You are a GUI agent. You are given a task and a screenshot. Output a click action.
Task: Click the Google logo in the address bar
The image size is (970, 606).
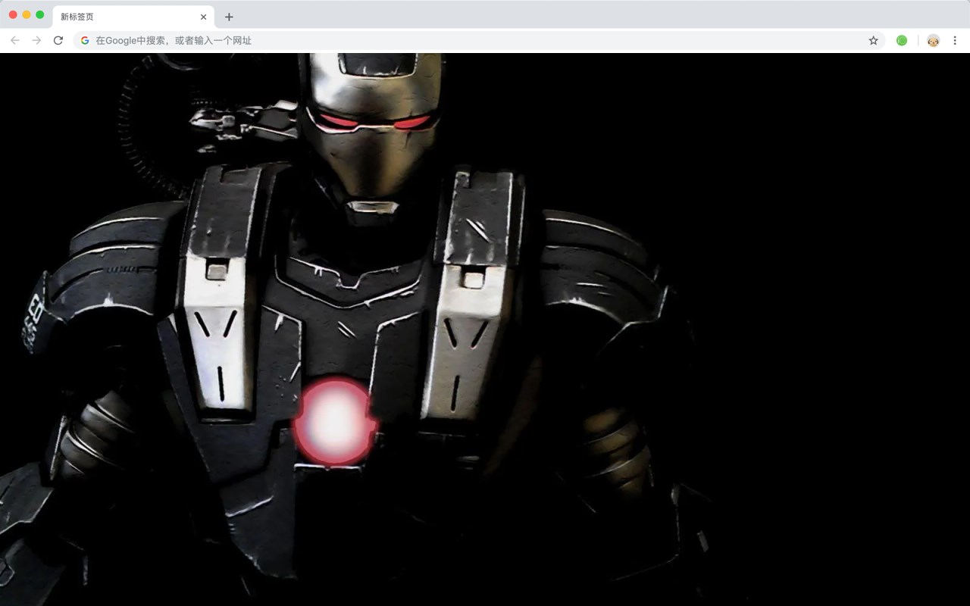85,40
